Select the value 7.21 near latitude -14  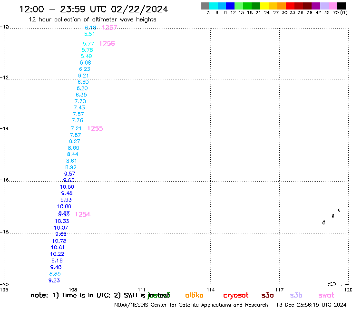click(76, 128)
